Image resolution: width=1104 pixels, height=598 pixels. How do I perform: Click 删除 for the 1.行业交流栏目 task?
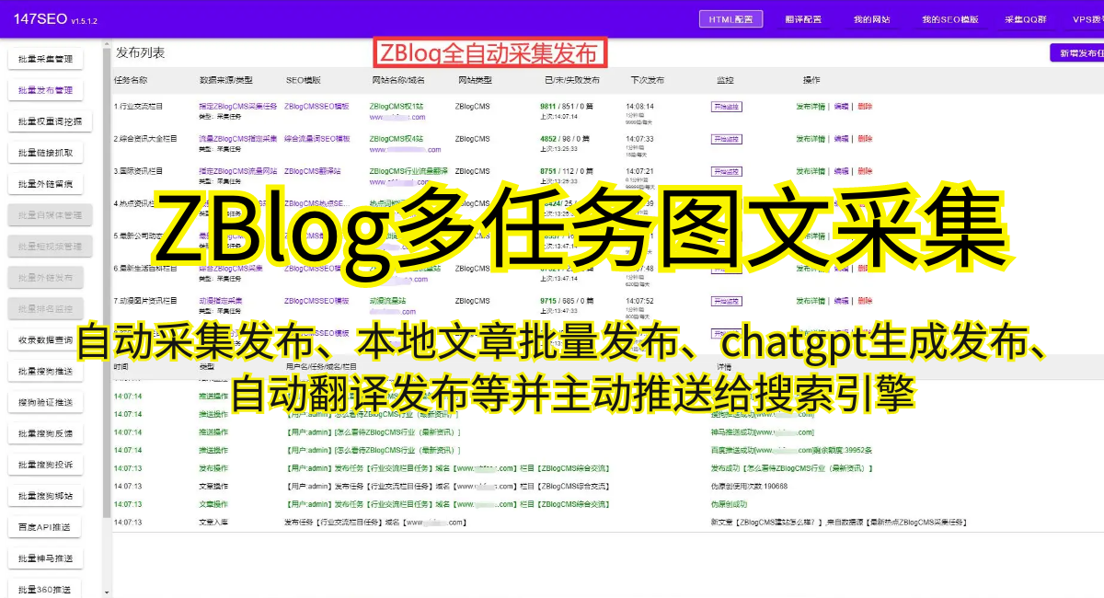click(865, 107)
